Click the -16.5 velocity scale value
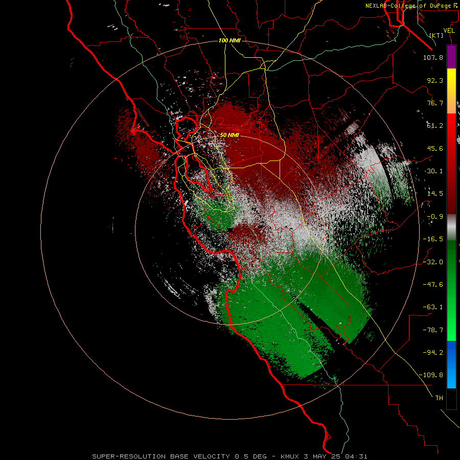Screen dimensions: 460x460 pyautogui.click(x=433, y=239)
